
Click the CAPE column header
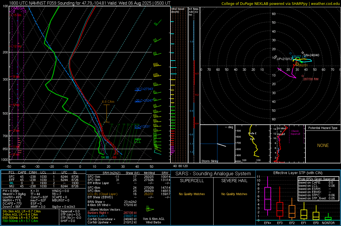point(22,172)
